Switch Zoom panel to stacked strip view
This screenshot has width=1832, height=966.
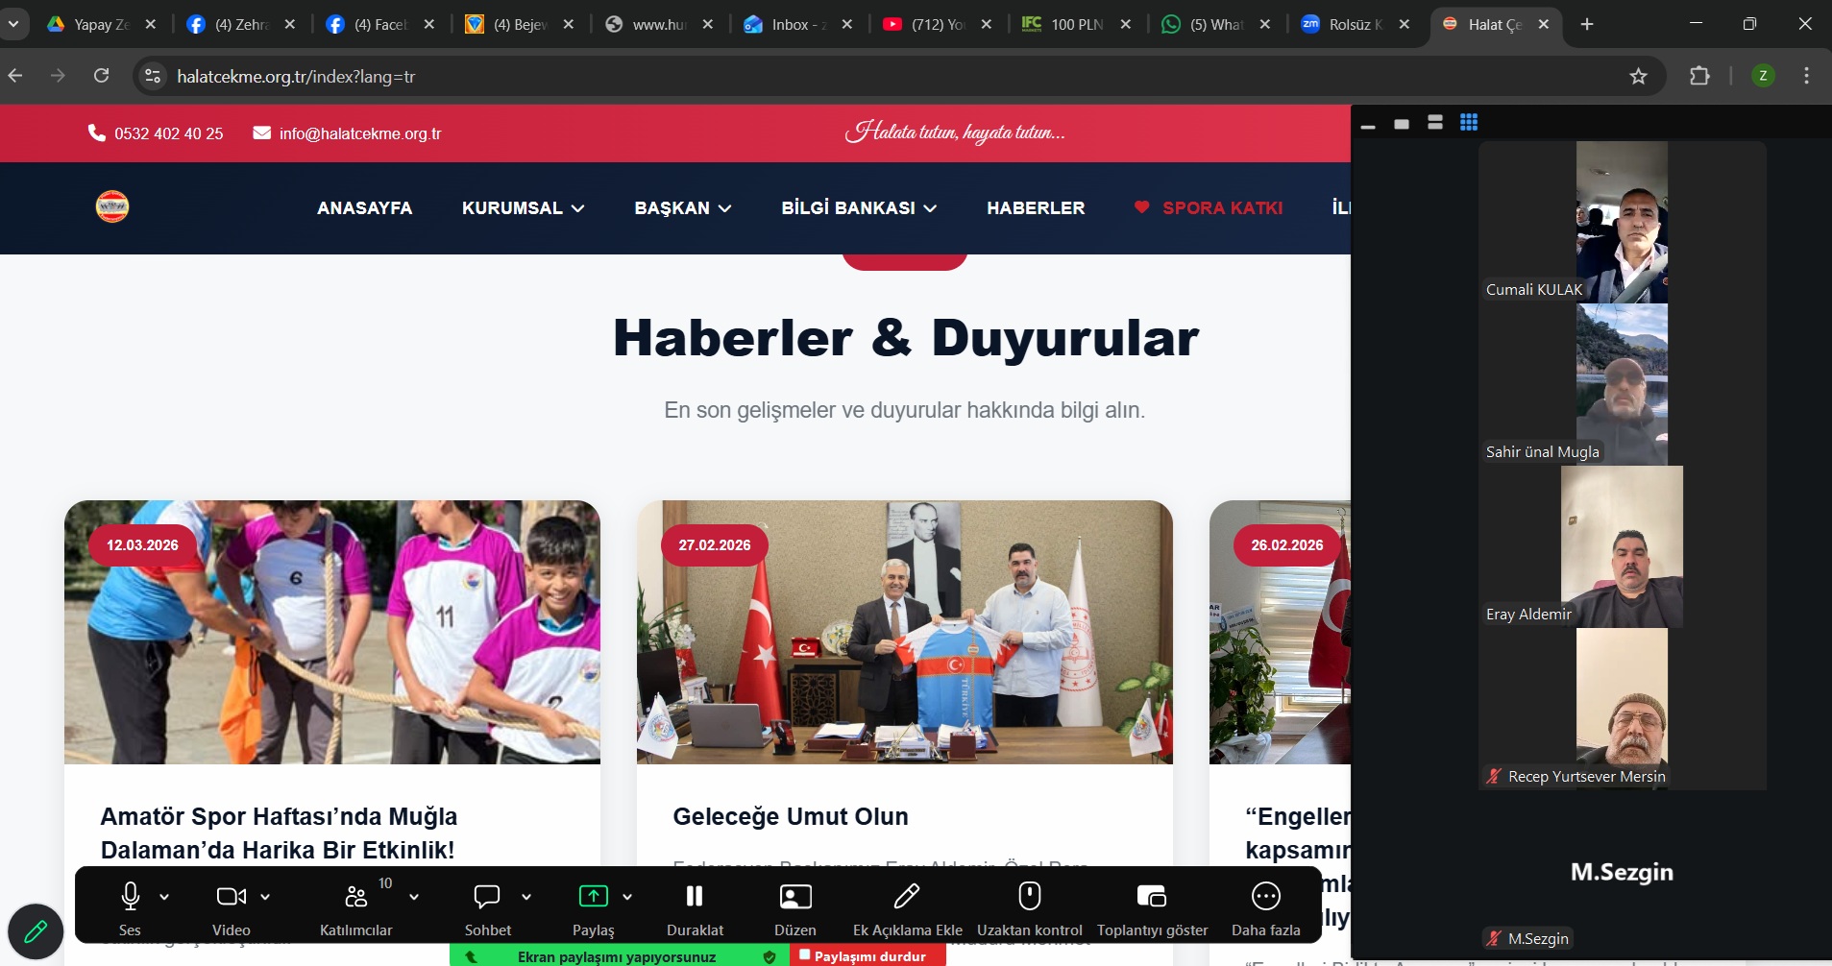point(1435,123)
